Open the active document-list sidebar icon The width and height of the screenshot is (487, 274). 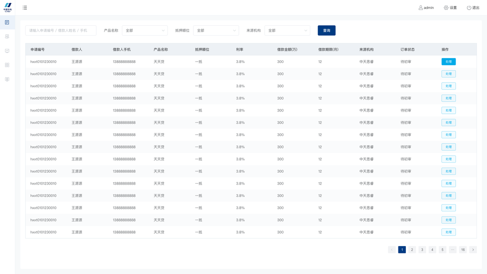tap(7, 22)
